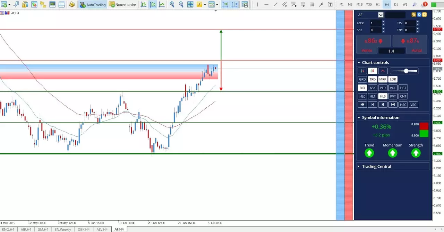The image size is (444, 232).
Task: Zoom out on the chart
Action: [181, 5]
